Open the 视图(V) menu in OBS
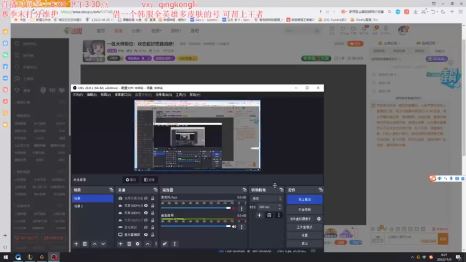The height and width of the screenshot is (262, 466). click(x=105, y=95)
